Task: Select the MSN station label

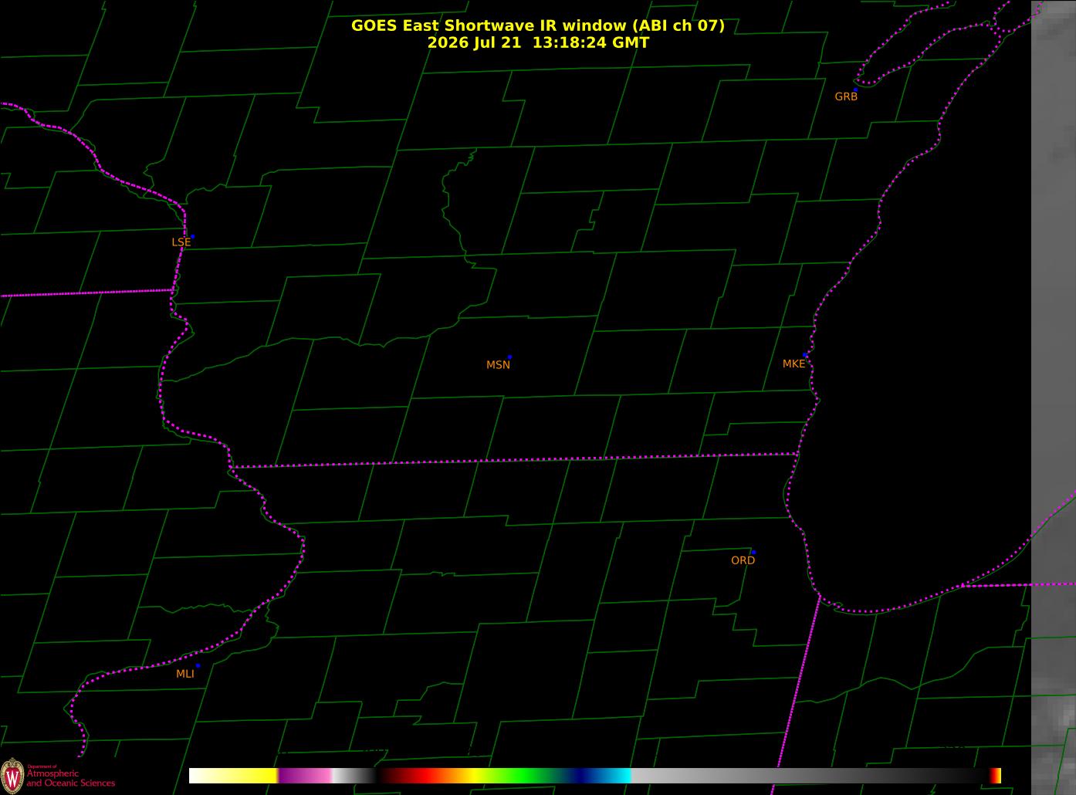Action: click(x=498, y=365)
